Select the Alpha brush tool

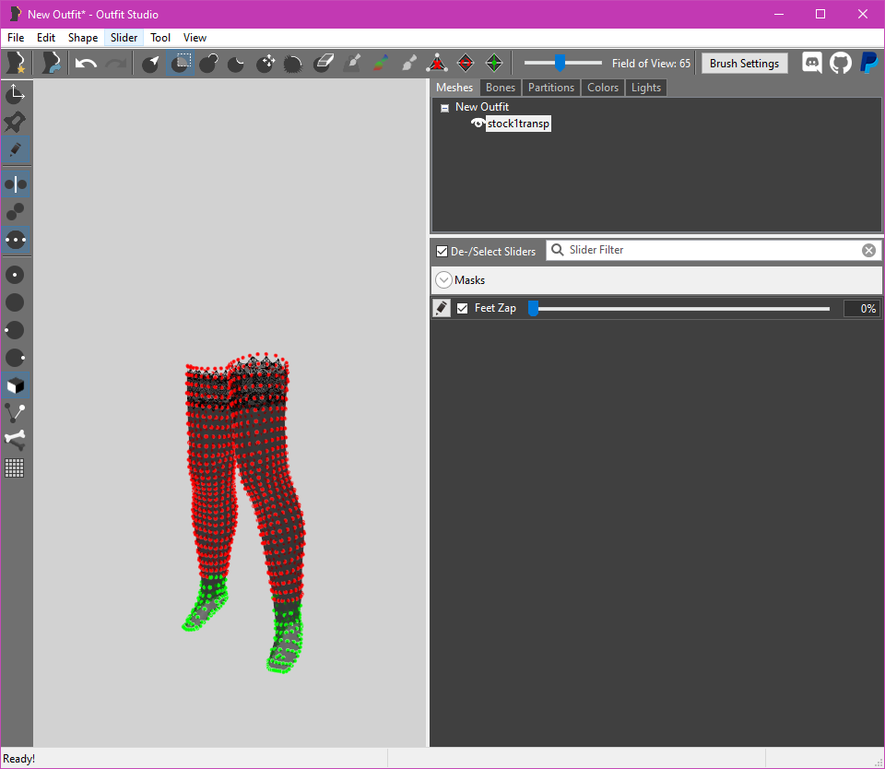(x=409, y=63)
